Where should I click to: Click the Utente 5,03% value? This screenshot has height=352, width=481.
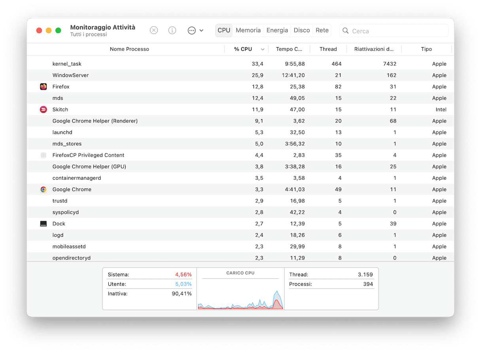[184, 284]
